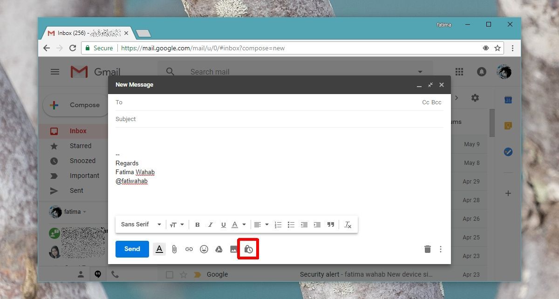Screen dimensions: 559x299
Task: Expand fatima account chat dropdown
Action: click(x=85, y=212)
